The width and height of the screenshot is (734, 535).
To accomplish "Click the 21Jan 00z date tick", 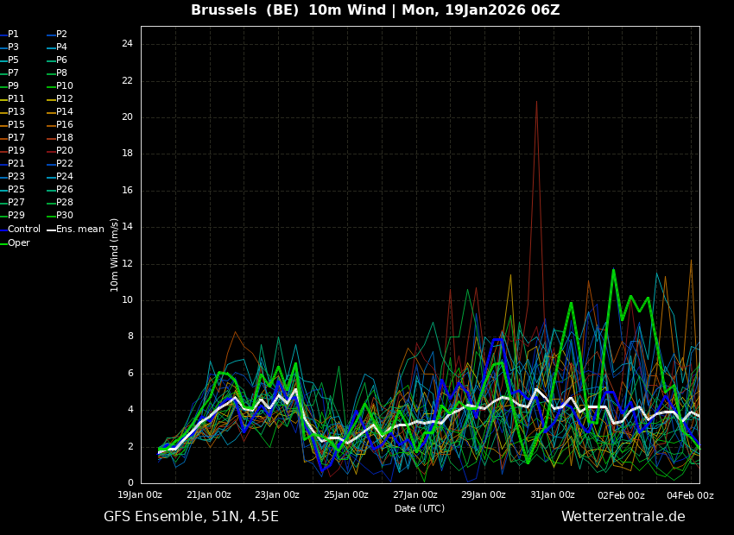I will pos(208,495).
